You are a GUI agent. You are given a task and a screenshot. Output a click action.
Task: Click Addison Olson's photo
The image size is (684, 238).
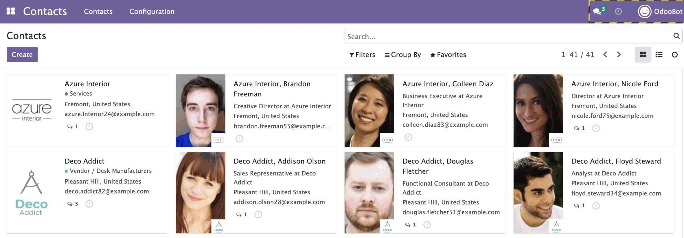tap(201, 193)
